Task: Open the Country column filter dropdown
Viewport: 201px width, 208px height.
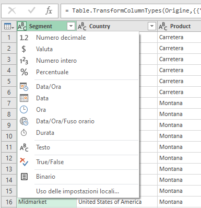Action: tap(152, 26)
